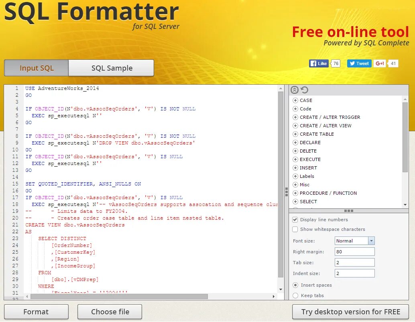415x322 pixels.
Task: Click the Facebook Like button
Action: coord(319,63)
